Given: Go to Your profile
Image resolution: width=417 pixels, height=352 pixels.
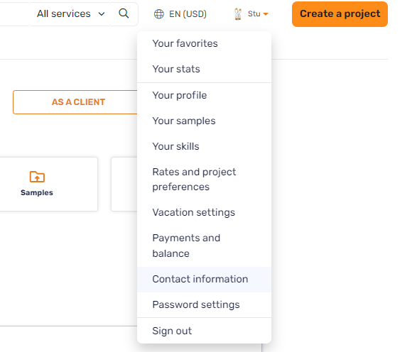Looking at the screenshot, I should pyautogui.click(x=205, y=95).
